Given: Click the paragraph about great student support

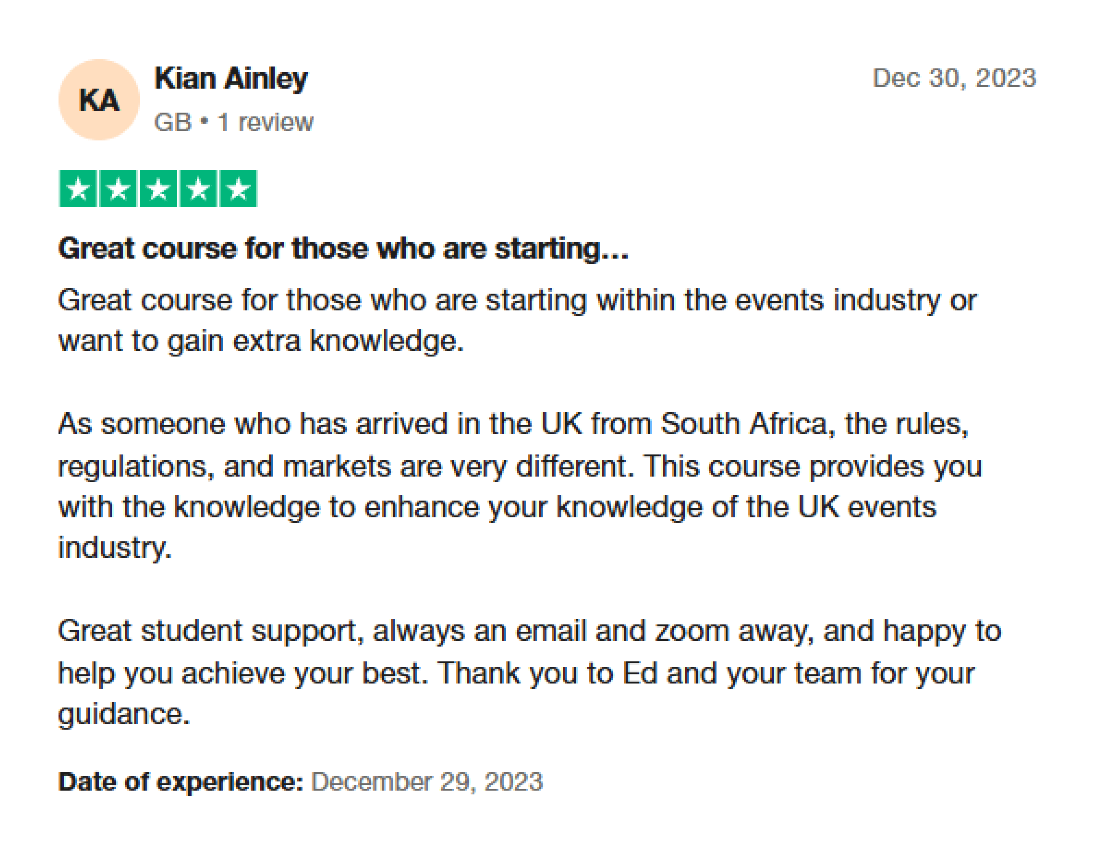Looking at the screenshot, I should click(530, 672).
